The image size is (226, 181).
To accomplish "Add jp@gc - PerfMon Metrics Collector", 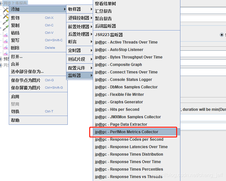I will (137, 132).
